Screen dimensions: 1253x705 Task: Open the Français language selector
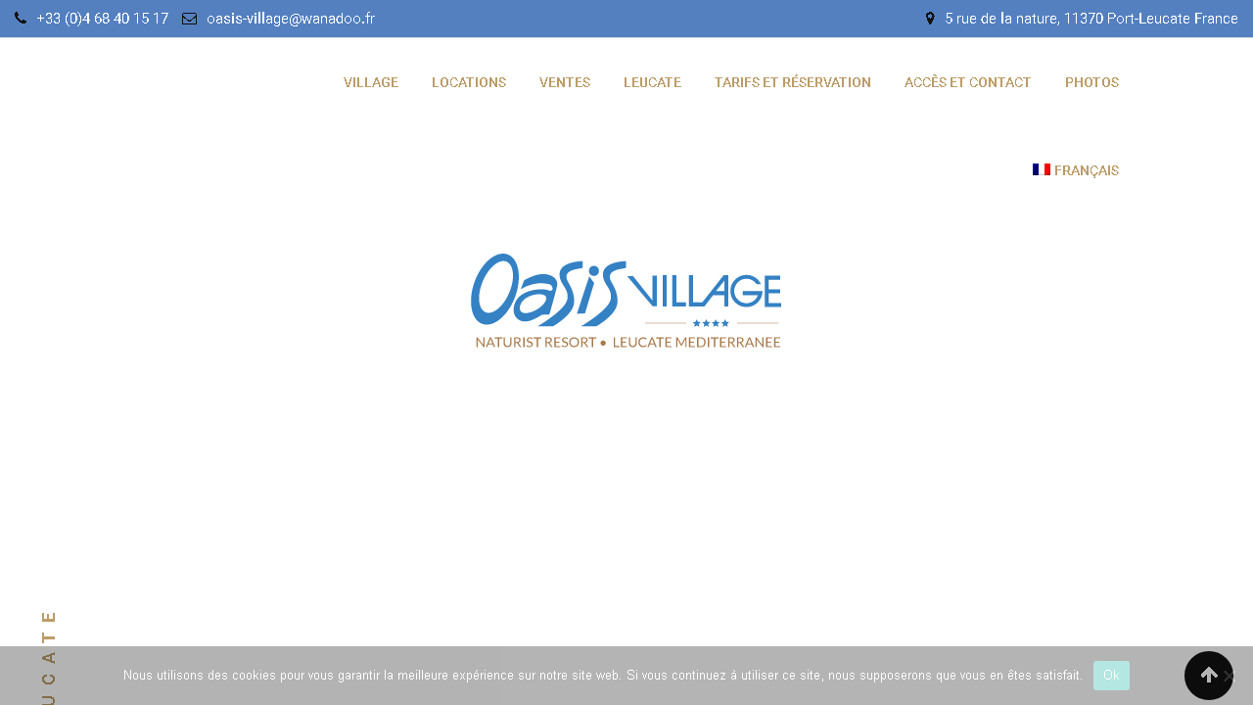(1076, 170)
